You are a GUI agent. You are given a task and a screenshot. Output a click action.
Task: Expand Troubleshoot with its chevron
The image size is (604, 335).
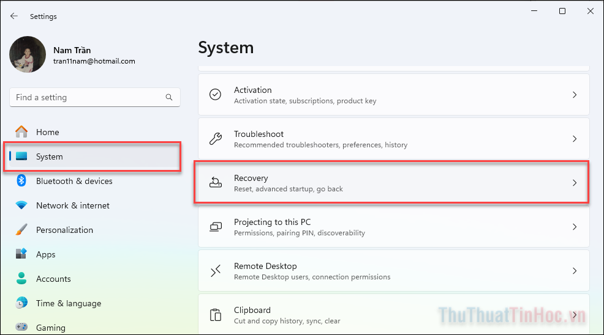[575, 138]
